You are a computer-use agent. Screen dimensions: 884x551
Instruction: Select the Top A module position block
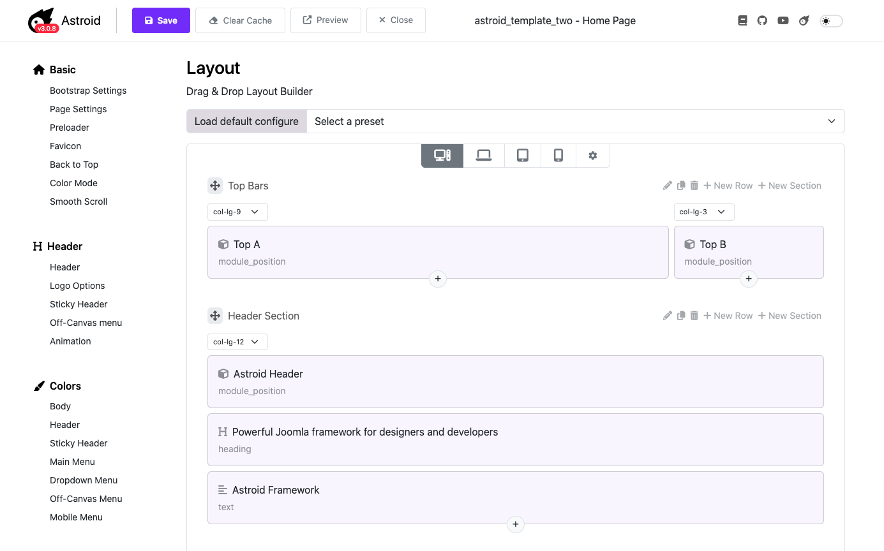pyautogui.click(x=438, y=253)
